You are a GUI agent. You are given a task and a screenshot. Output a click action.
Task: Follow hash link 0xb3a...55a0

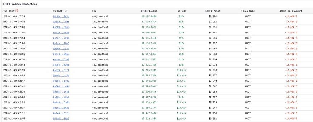(61, 59)
